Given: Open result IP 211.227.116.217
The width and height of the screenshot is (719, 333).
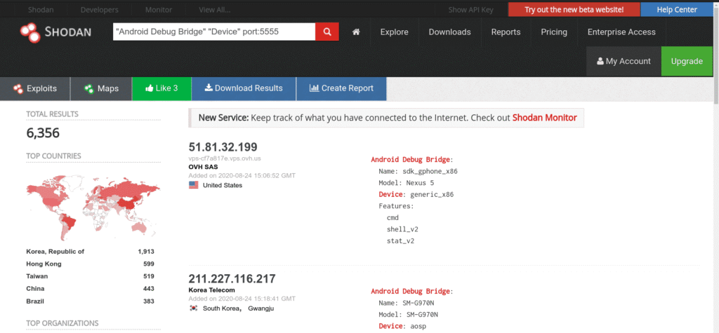Looking at the screenshot, I should [232, 278].
